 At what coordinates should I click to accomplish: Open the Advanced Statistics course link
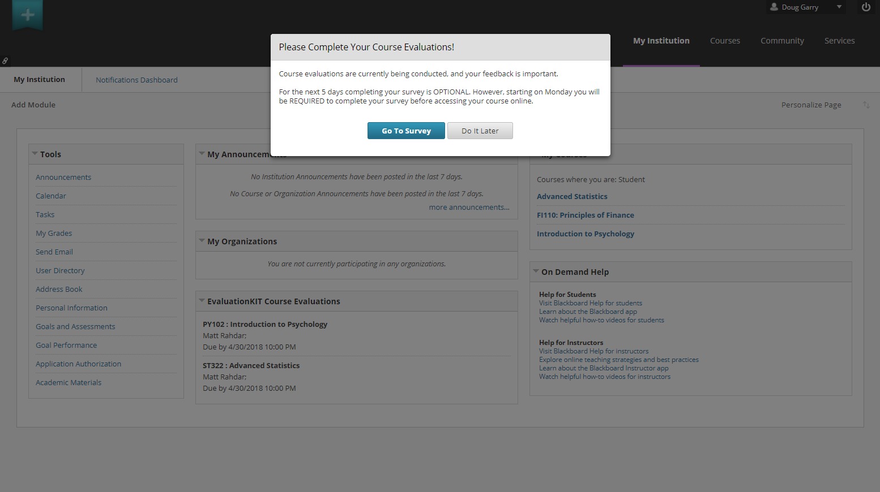point(572,197)
